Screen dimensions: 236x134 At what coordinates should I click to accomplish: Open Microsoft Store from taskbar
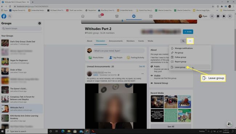(75, 131)
